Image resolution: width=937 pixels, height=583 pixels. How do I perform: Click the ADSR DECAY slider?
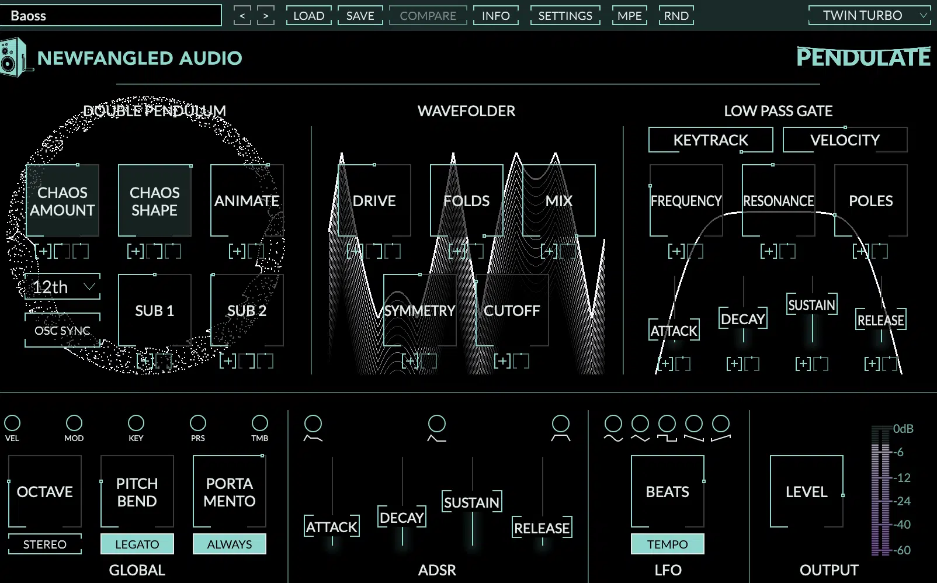pos(402,518)
